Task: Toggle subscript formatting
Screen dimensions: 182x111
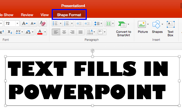Action: [10, 32]
